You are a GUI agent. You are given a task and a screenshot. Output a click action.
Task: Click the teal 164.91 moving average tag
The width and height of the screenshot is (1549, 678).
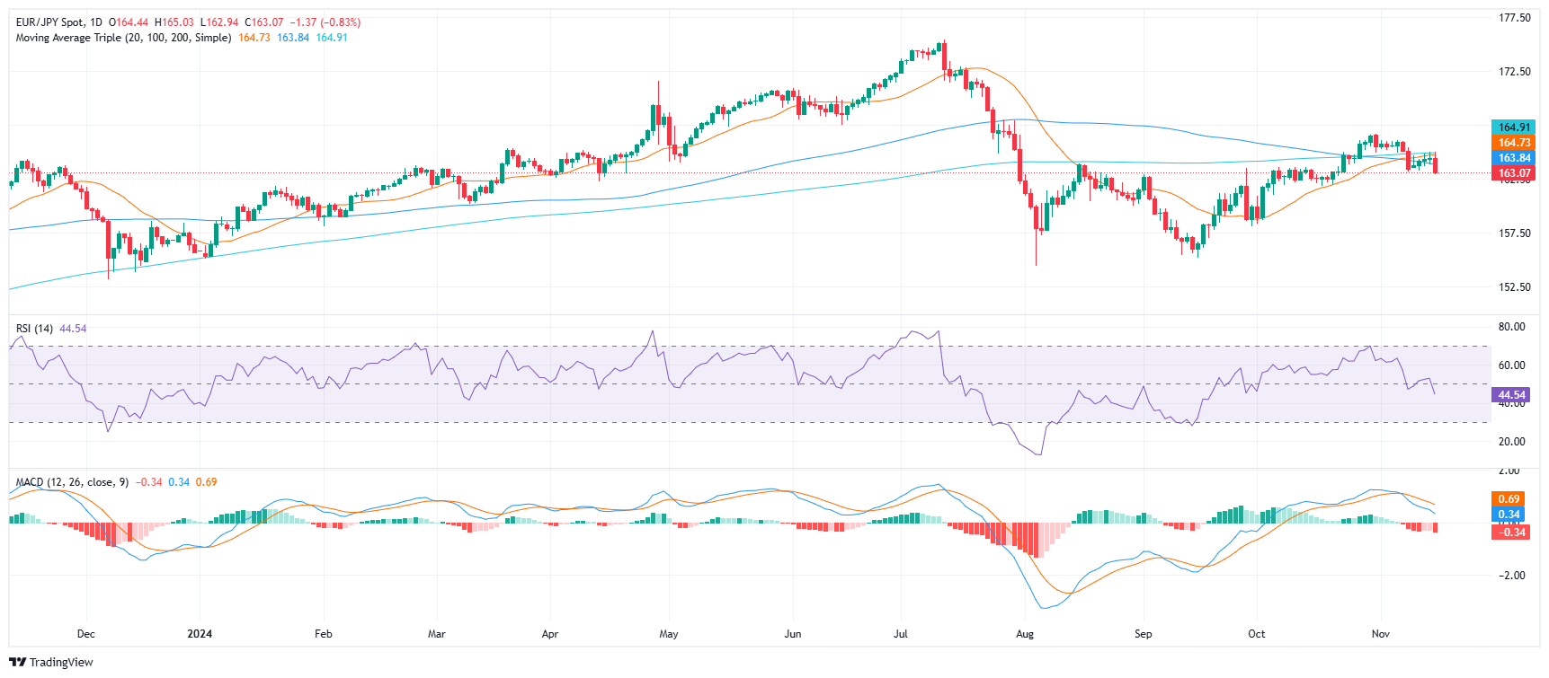click(1513, 128)
